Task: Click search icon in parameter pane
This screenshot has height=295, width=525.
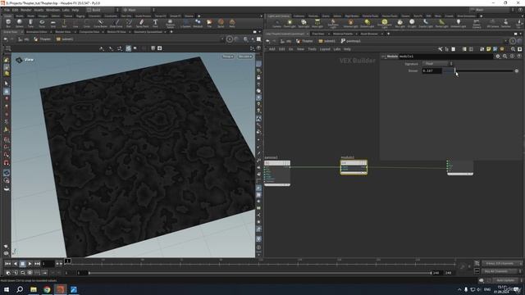Action: click(505, 57)
